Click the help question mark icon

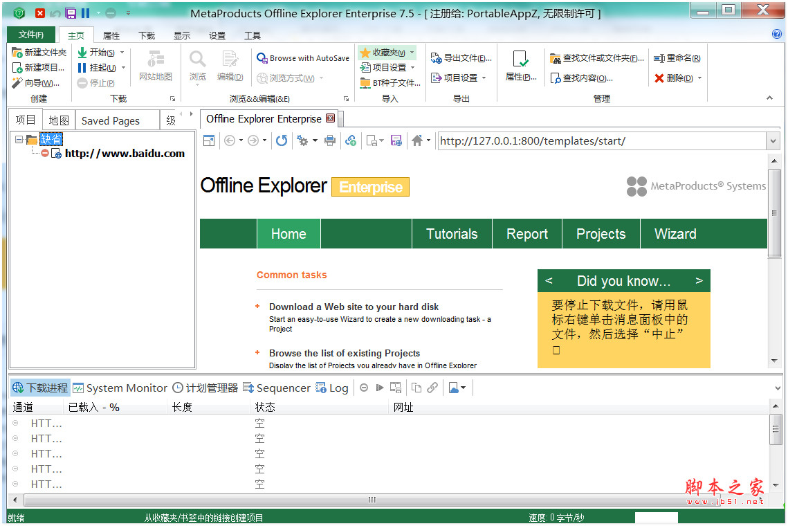click(x=776, y=34)
